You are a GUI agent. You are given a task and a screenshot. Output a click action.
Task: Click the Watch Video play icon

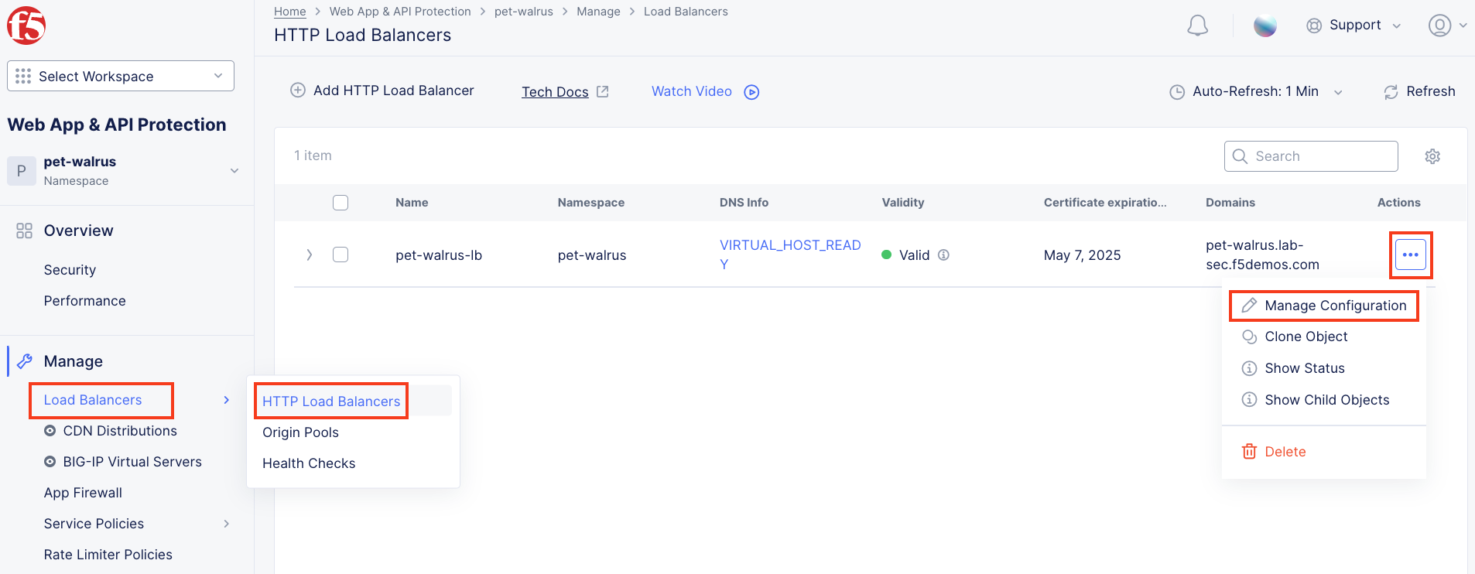[x=751, y=92]
